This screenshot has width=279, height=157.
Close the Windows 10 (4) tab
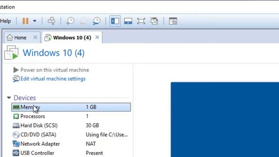tap(97, 37)
